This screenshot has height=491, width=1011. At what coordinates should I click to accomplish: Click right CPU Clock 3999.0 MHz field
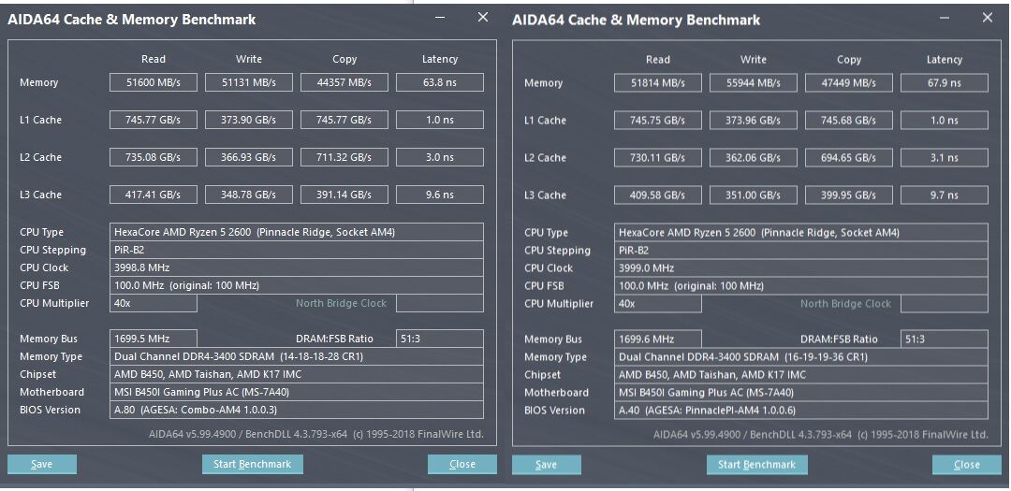point(800,268)
